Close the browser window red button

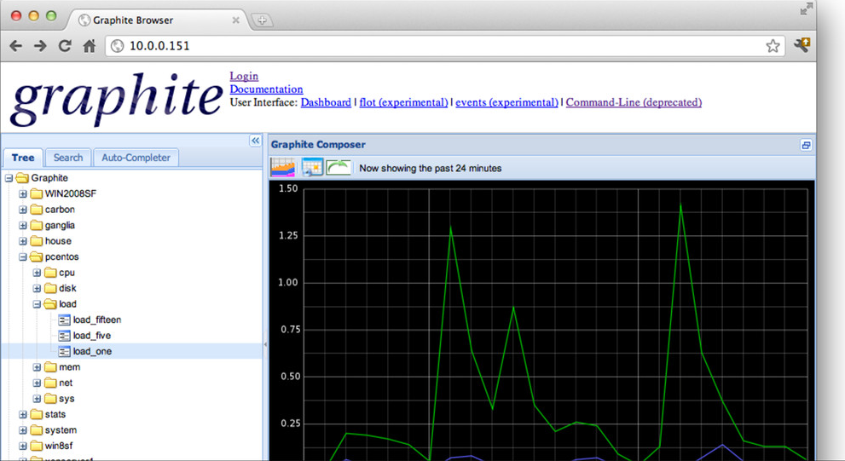point(16,16)
